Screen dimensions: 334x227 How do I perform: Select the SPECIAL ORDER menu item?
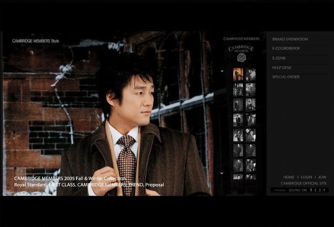click(x=286, y=77)
